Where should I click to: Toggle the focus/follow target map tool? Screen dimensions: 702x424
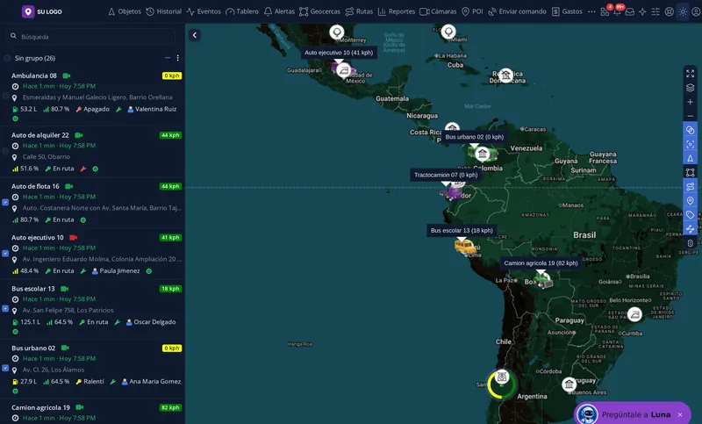pos(691,144)
